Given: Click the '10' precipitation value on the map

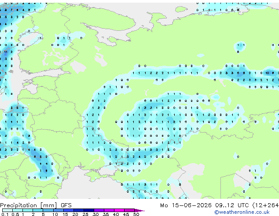Looking at the screenshot, I should (x=267, y=73).
